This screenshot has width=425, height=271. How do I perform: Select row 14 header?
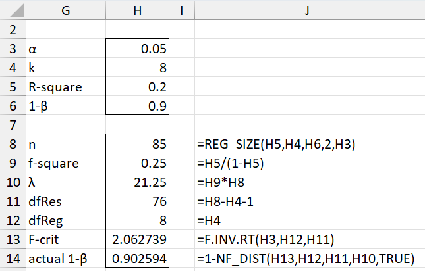12,260
